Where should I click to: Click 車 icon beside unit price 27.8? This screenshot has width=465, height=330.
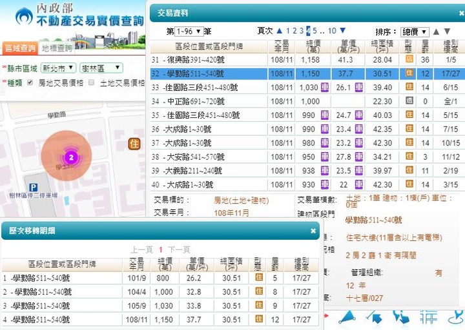(359, 157)
